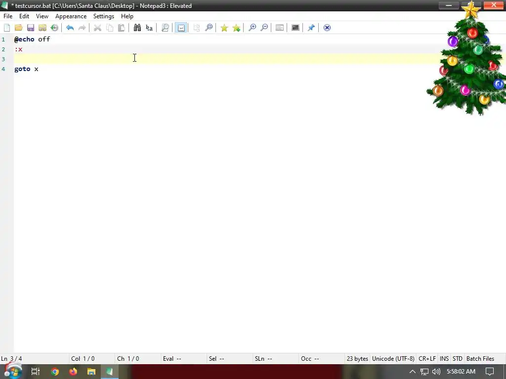Click line number 4 in margin
This screenshot has height=379, width=506.
pyautogui.click(x=3, y=69)
